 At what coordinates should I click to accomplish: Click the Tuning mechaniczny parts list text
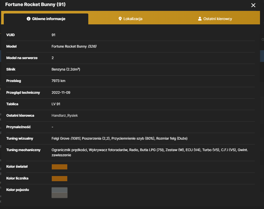coord(150,153)
